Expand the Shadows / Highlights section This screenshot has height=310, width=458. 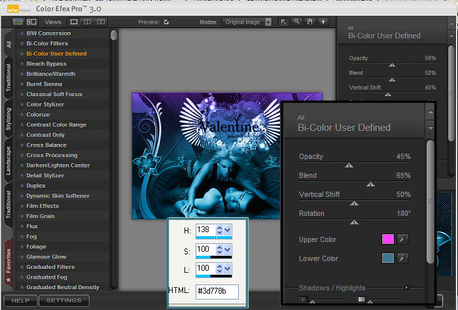[406, 288]
